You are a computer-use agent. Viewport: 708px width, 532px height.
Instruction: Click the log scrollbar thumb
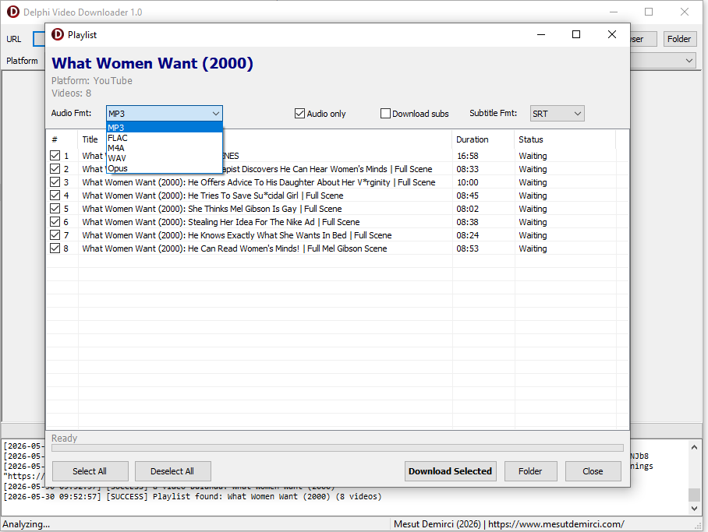coord(694,495)
